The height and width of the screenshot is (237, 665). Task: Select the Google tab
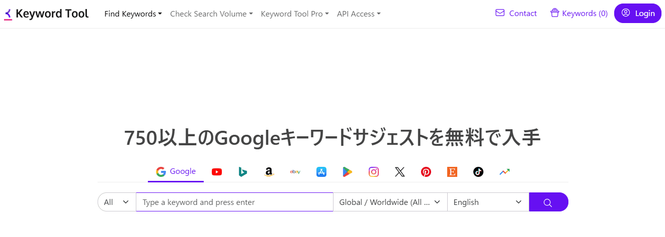[176, 172]
